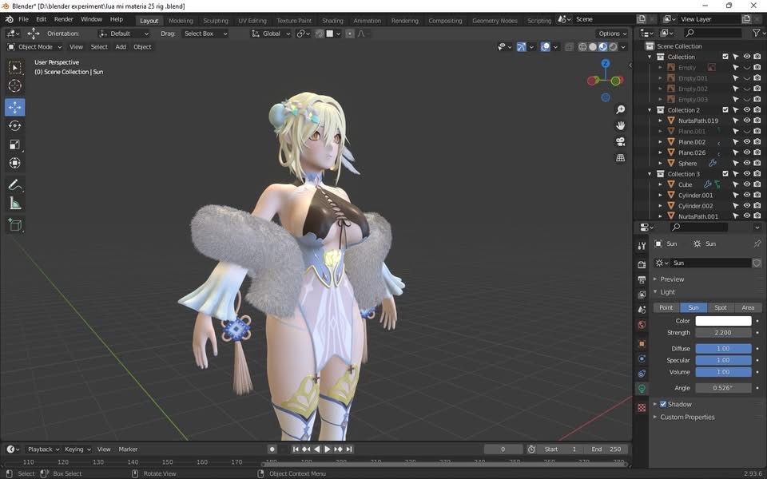Expand the Custom Properties panel
Image resolution: width=767 pixels, height=479 pixels.
click(x=687, y=417)
